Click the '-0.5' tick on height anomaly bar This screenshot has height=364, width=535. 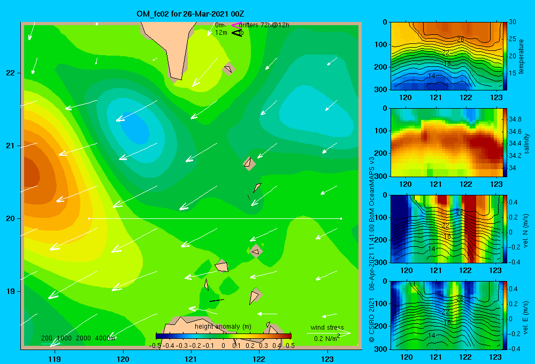155,346
